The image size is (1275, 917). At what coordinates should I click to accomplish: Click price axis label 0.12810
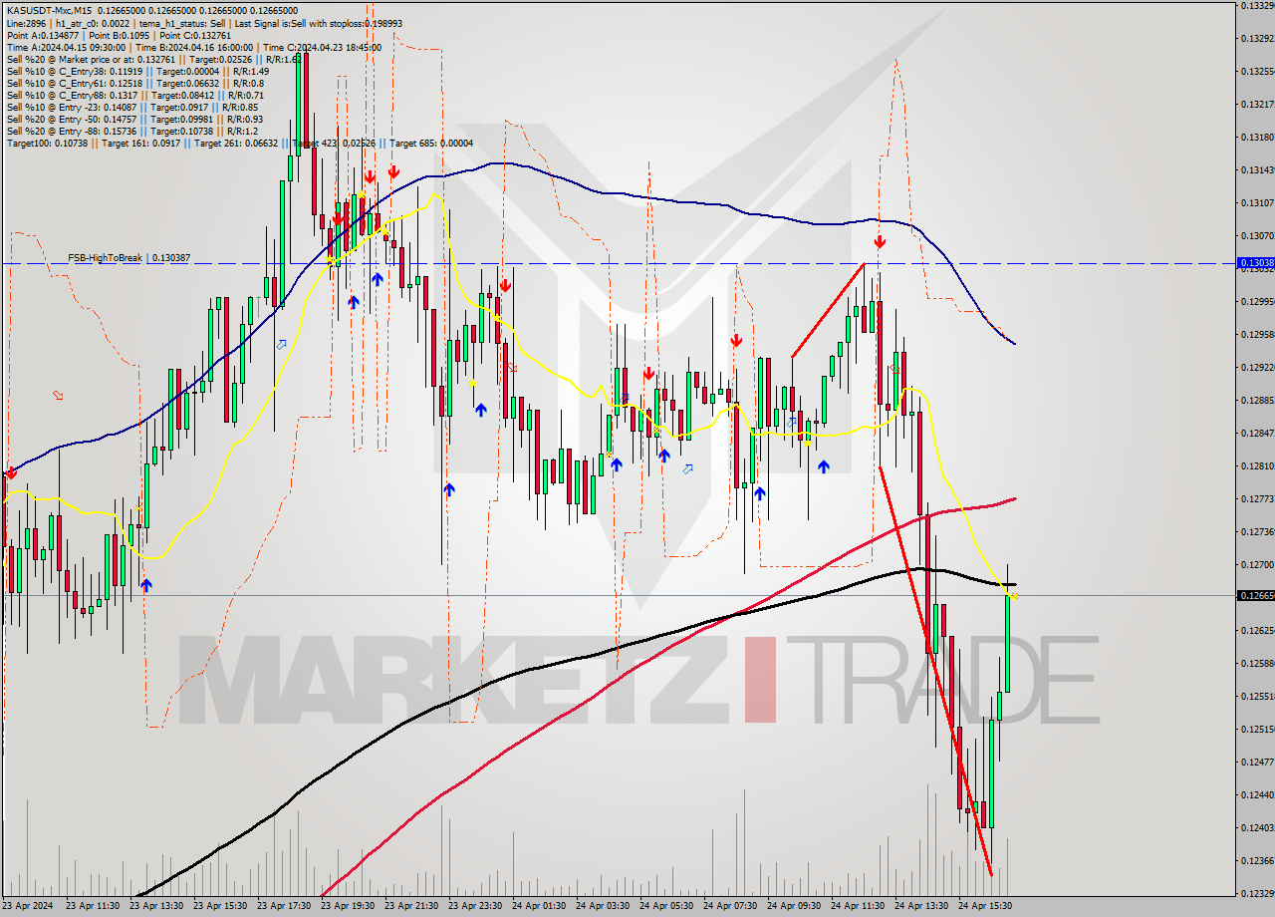click(1256, 465)
